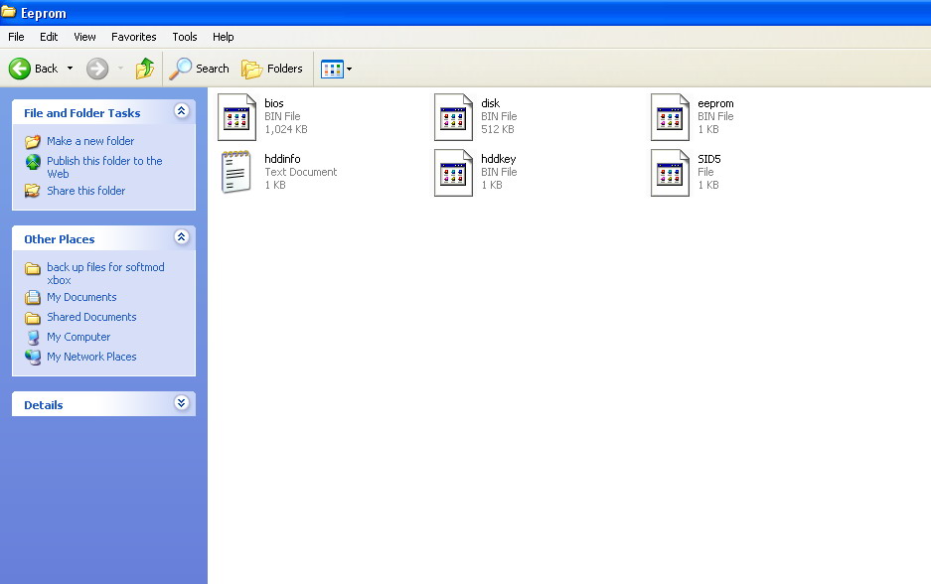This screenshot has width=931, height=584.
Task: Open the Tools menu
Action: (x=185, y=37)
